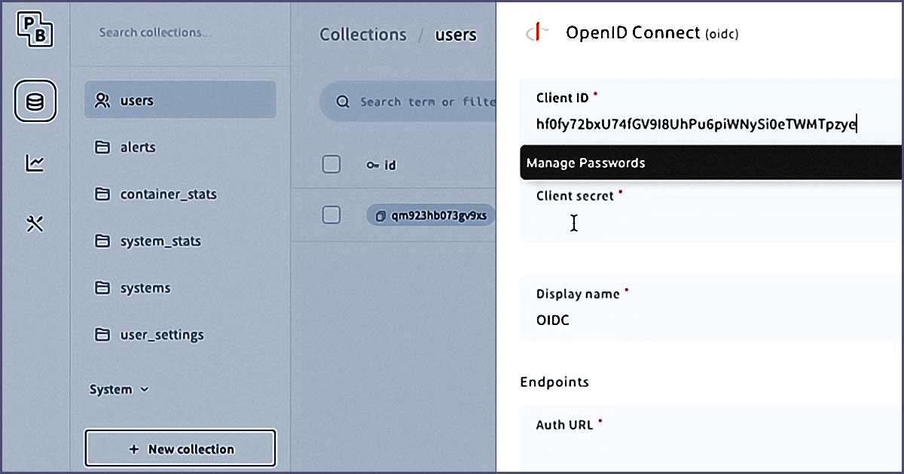Click the PocketBase logo
The image size is (904, 474).
click(33, 30)
